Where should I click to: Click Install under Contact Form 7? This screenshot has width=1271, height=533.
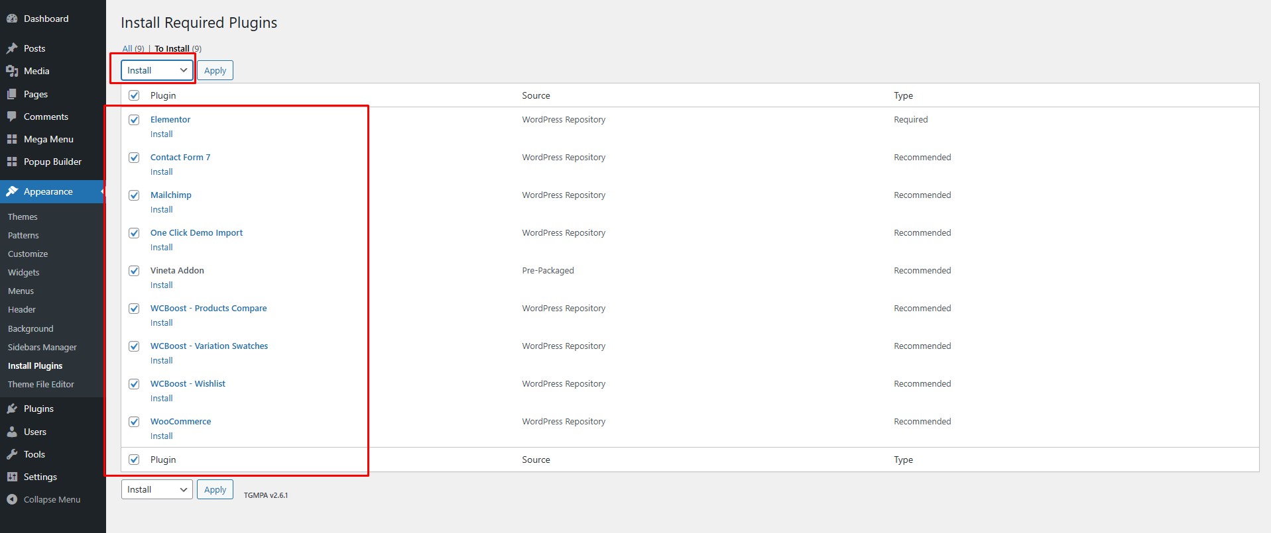[x=162, y=171]
